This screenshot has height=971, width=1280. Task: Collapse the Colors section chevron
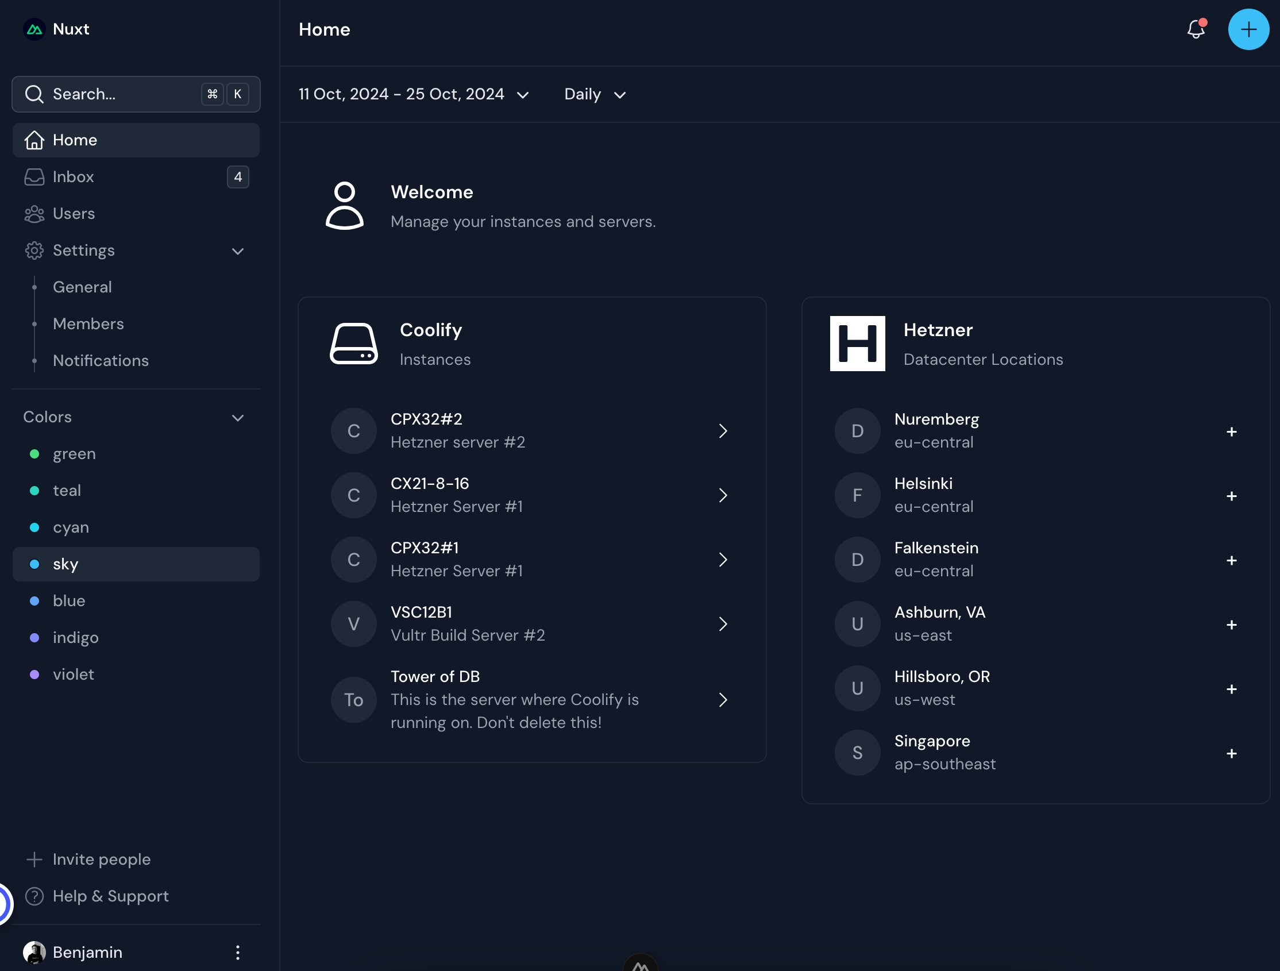click(237, 417)
